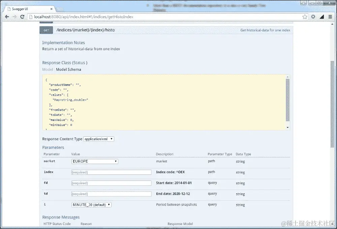
Task: Click the 'Parameters' heading
Action: point(53,148)
